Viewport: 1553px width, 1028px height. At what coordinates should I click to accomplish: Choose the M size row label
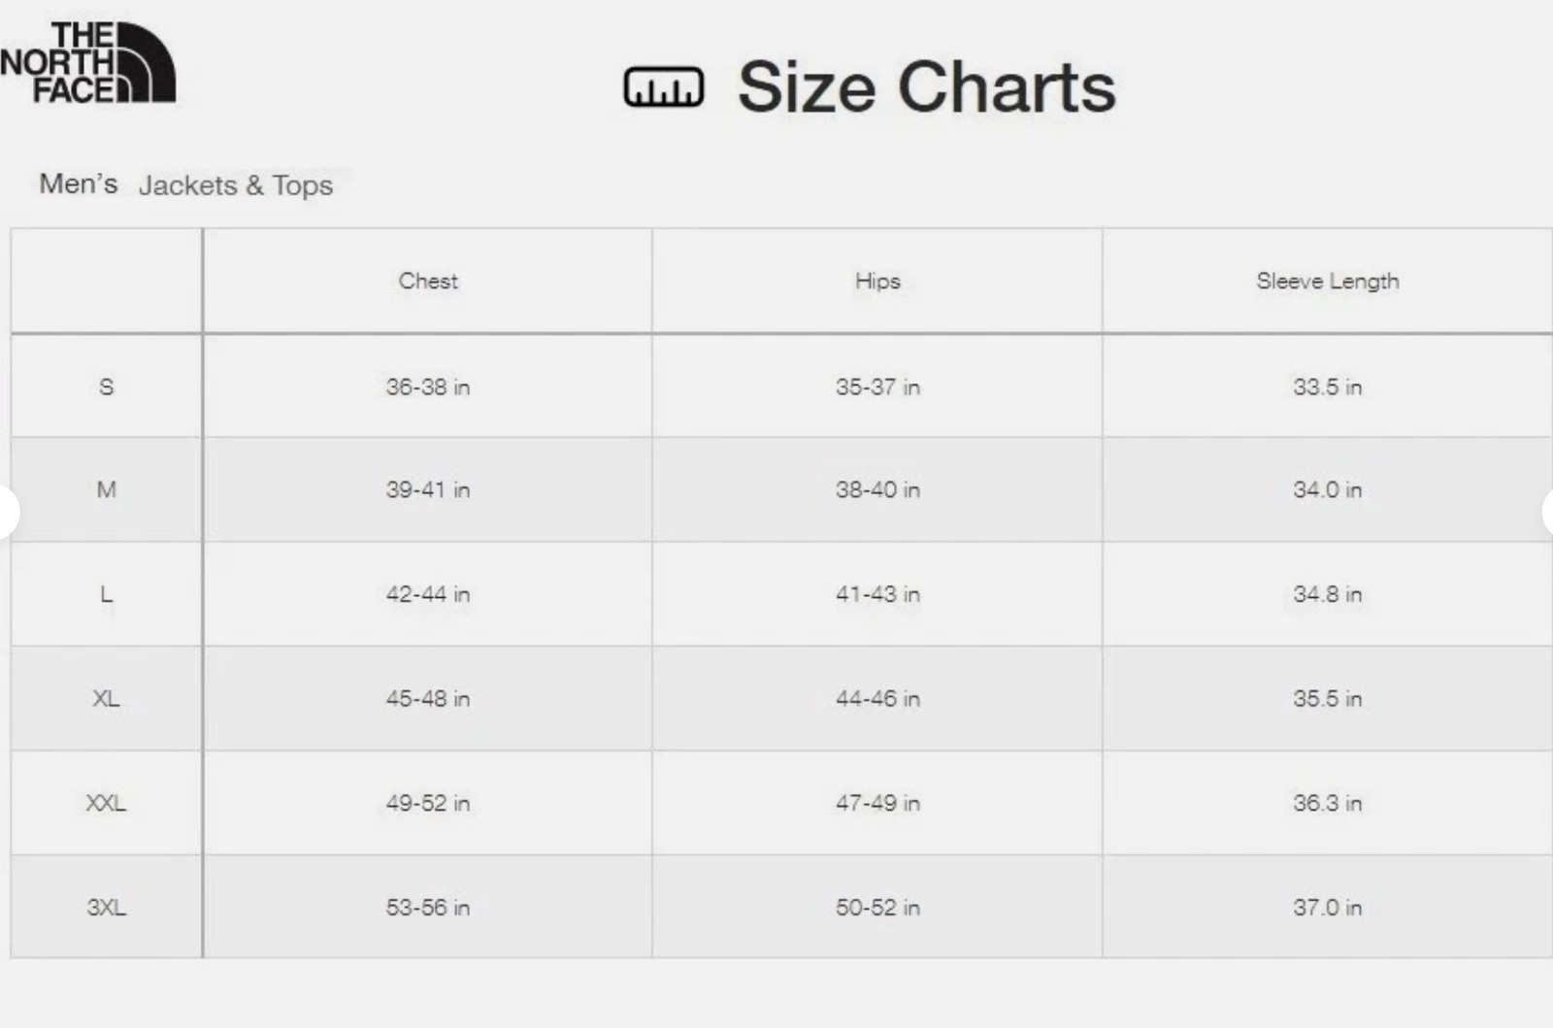pyautogui.click(x=107, y=490)
